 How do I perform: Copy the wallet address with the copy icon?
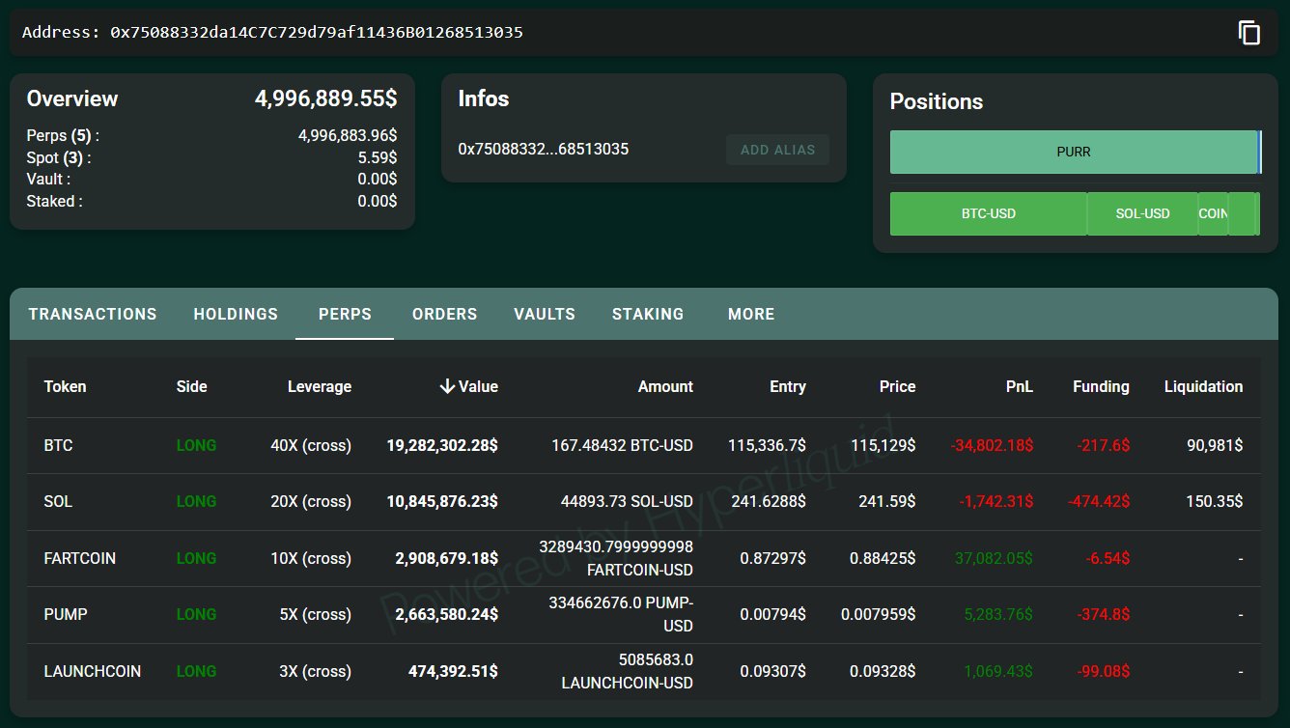(x=1249, y=33)
